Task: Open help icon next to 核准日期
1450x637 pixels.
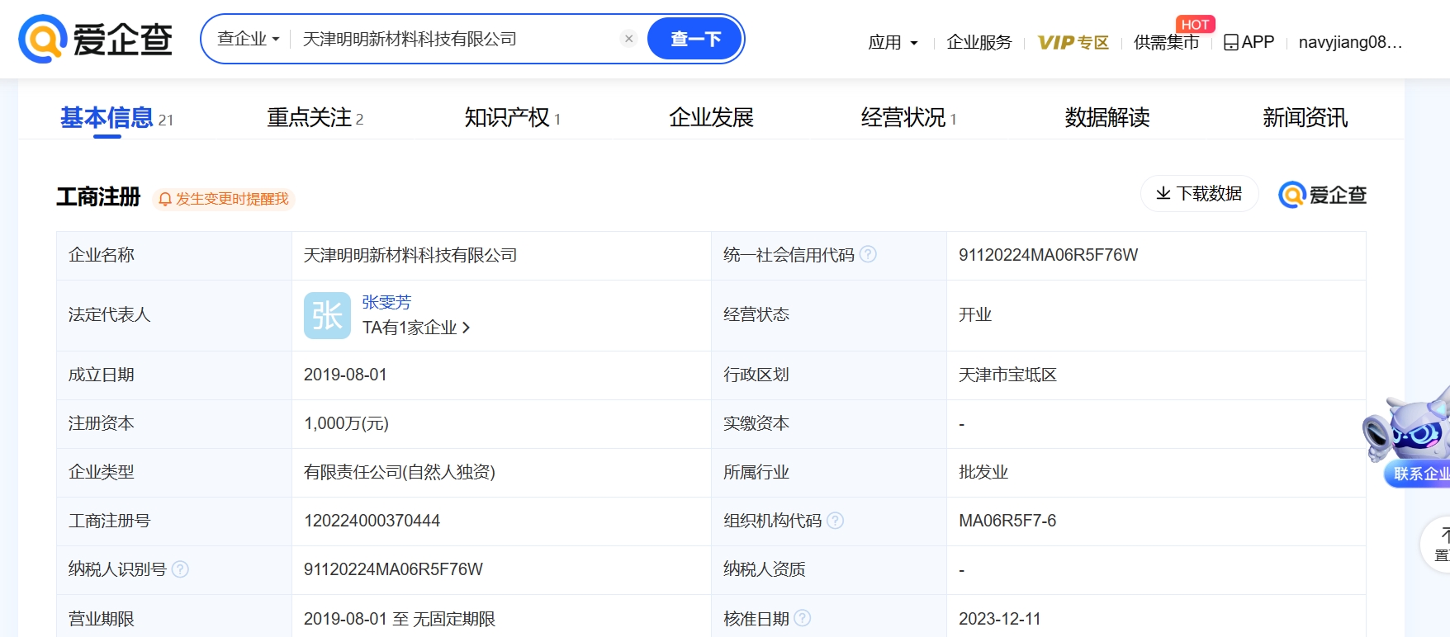Action: [x=802, y=618]
